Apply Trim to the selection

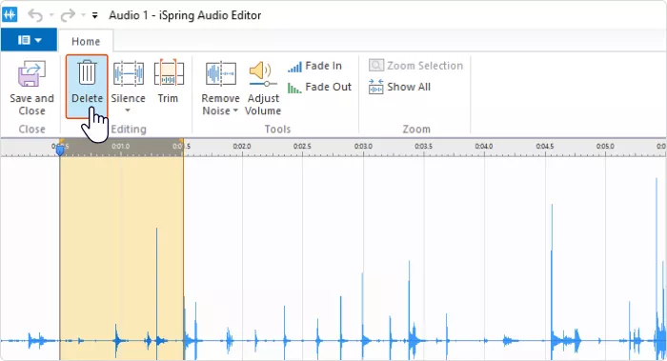pos(169,73)
